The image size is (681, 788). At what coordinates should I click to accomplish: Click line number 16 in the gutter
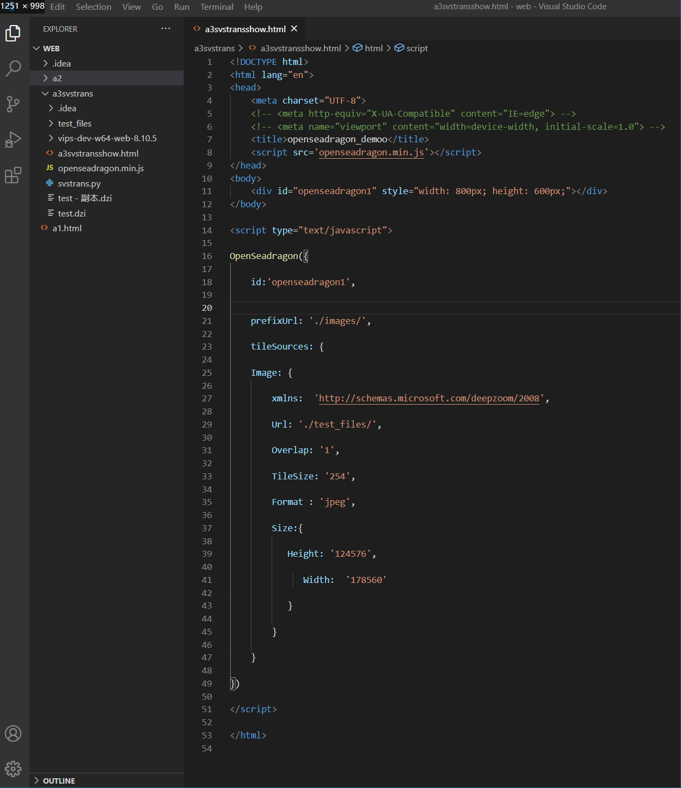coord(207,256)
